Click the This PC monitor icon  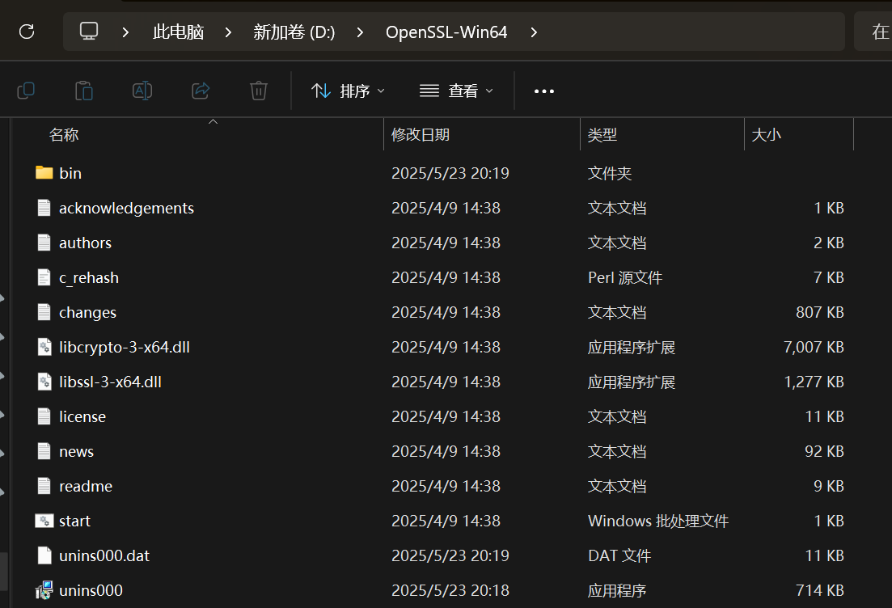point(89,32)
